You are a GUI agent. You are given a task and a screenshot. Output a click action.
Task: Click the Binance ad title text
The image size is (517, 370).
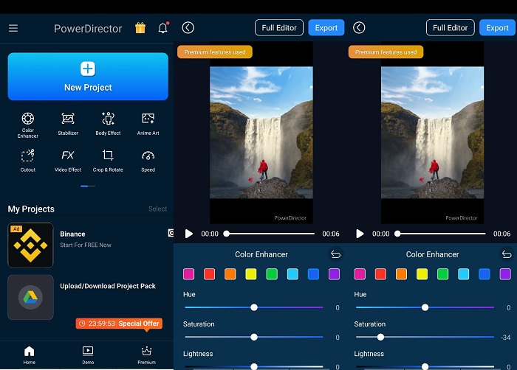pos(72,234)
